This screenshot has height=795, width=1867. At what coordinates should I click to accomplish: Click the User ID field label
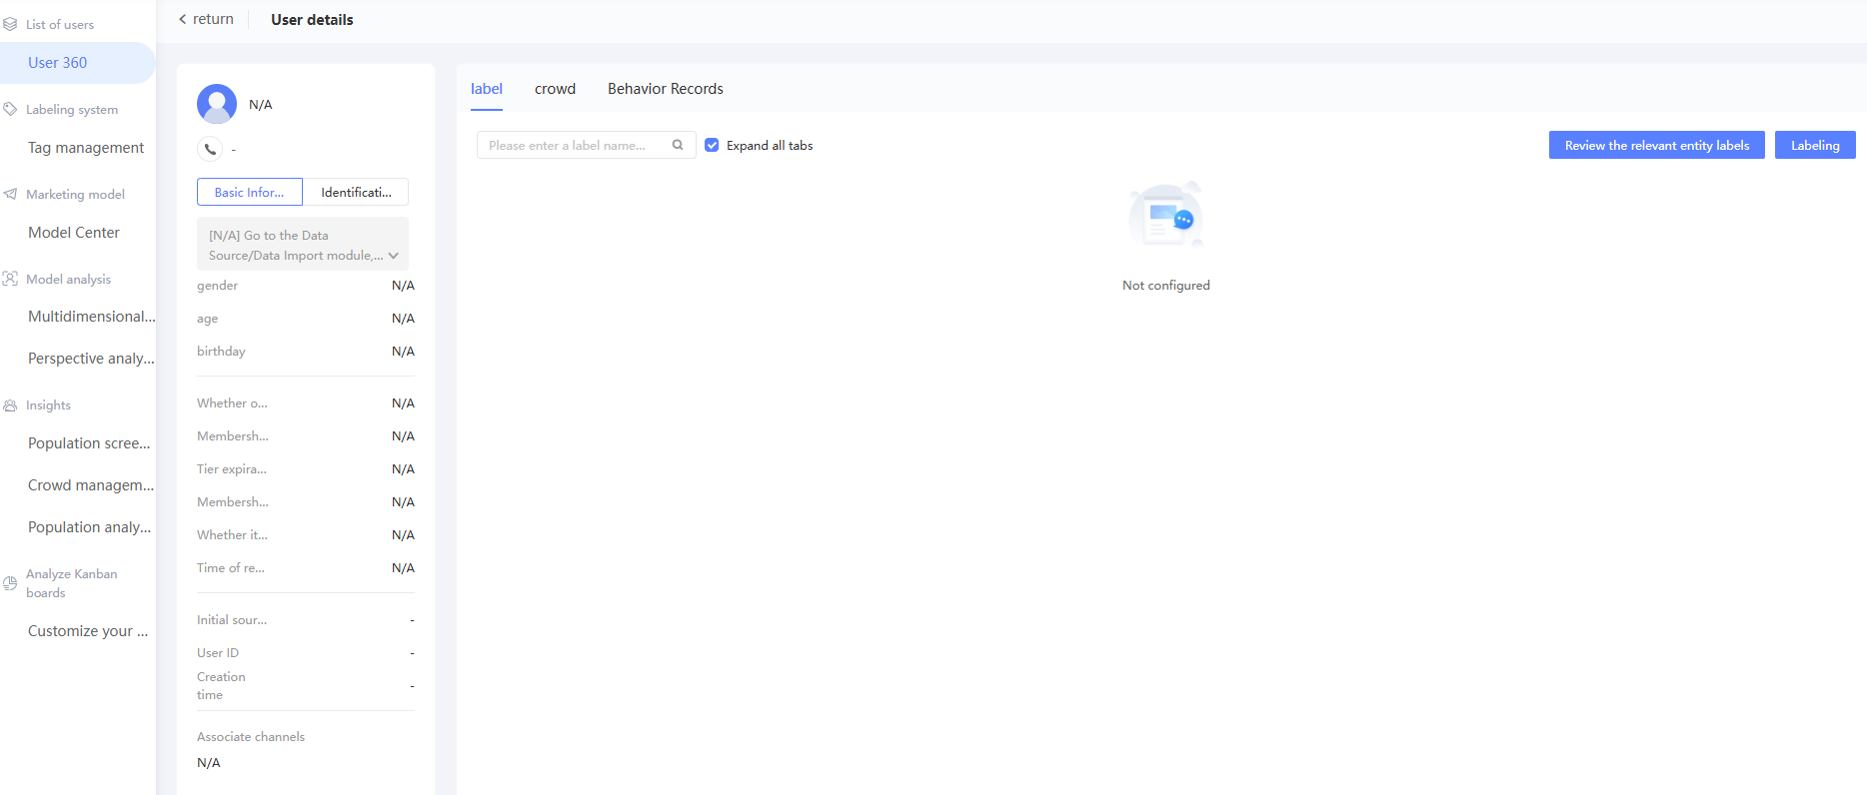tap(218, 653)
